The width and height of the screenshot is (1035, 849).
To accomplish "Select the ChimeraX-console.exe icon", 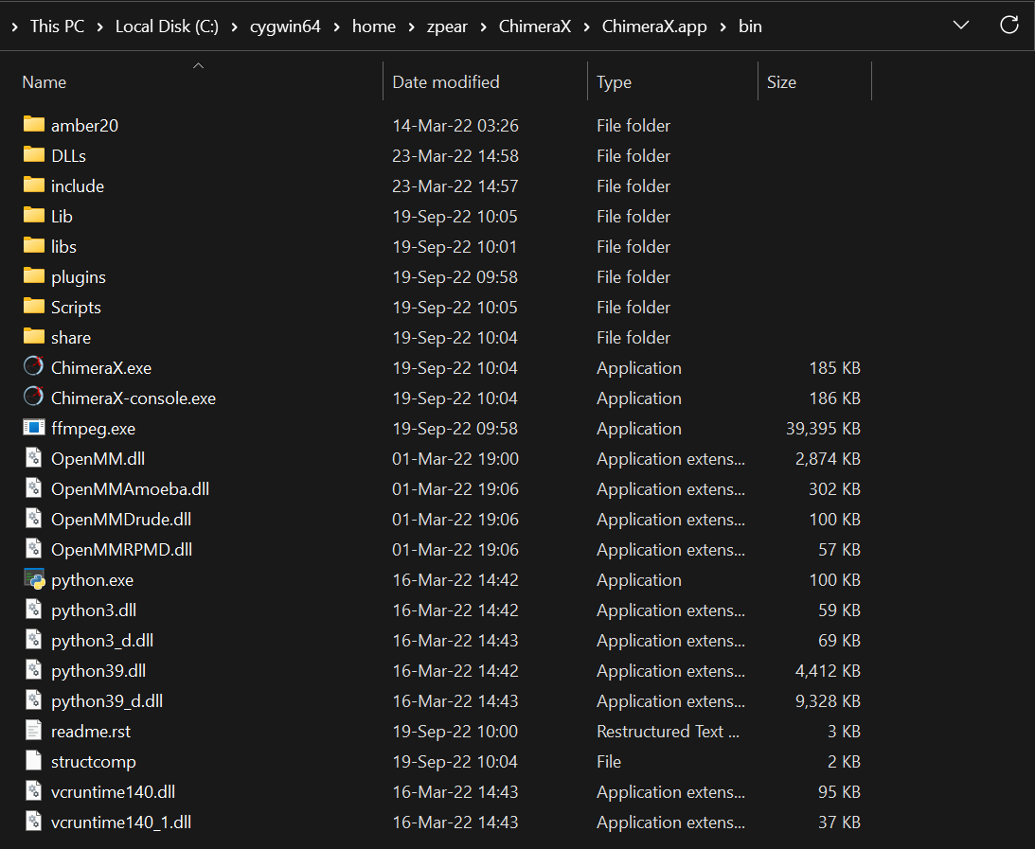I will (34, 398).
